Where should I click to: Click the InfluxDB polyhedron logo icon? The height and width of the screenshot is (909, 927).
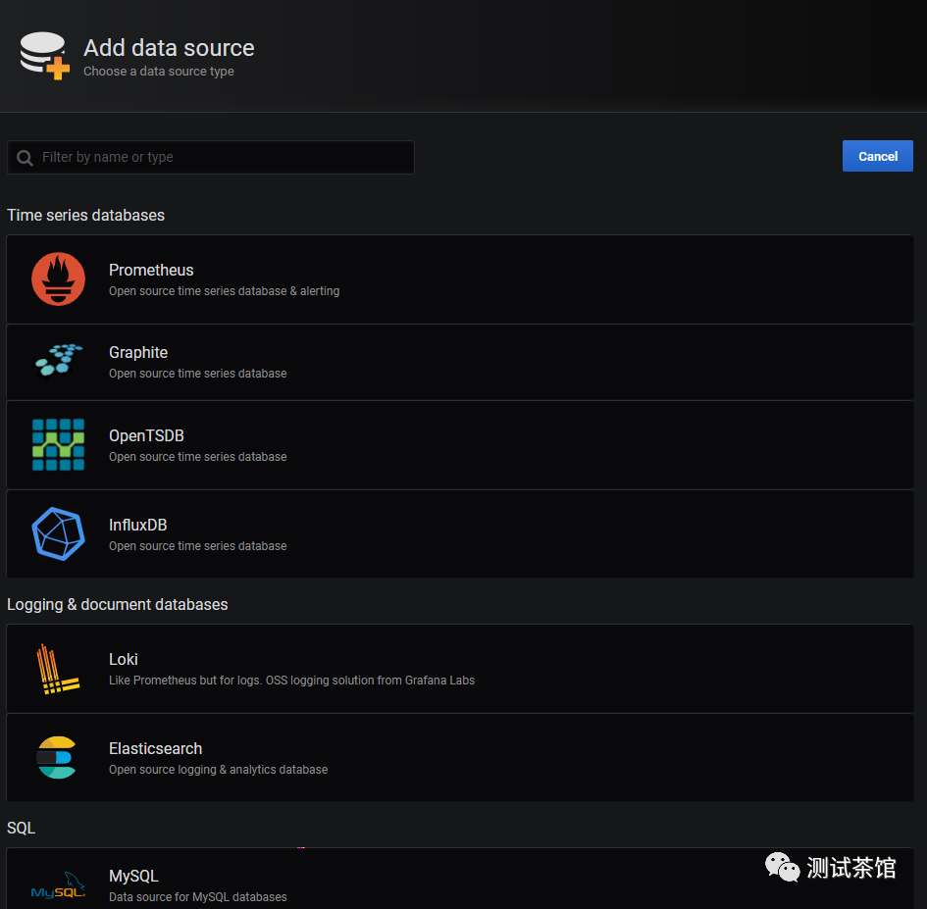(58, 533)
